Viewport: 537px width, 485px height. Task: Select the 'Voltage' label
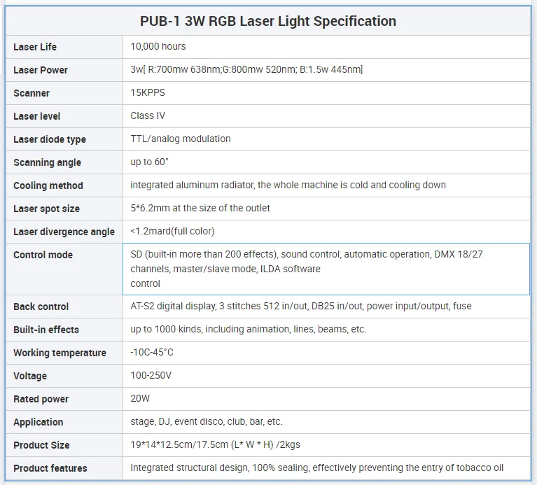(30, 376)
